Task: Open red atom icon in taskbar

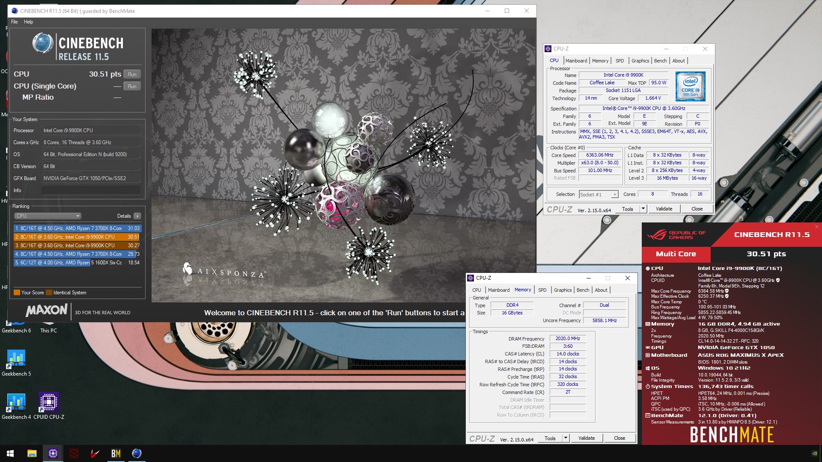Action: 74,453
